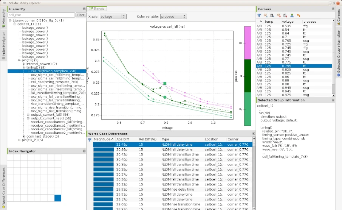The height and width of the screenshot is (210, 342).
Task: Click the cell_rise filter input field
Action: tap(41, 15)
